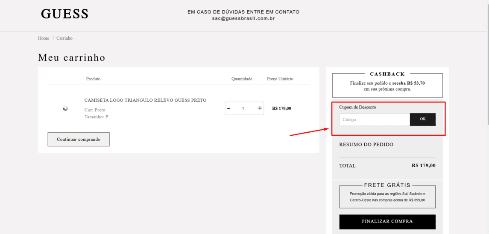Open the CAMISETA LOGO TRIANGULO RELEVO product title
Screen dimensions: 489x234
(x=145, y=100)
